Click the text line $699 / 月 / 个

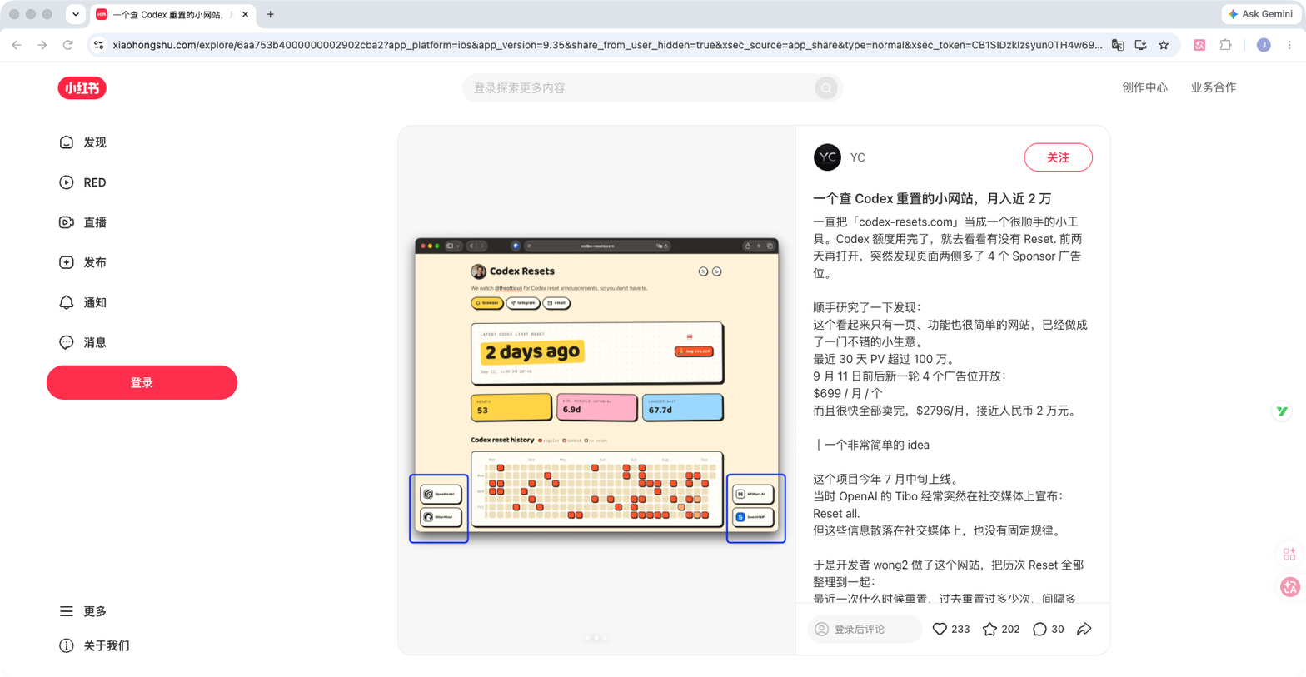tap(847, 393)
